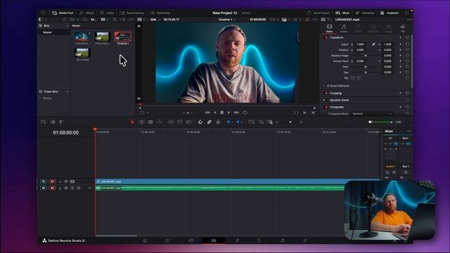Switch to the Video tab in Inspector
The width and height of the screenshot is (450, 253).
tap(330, 28)
